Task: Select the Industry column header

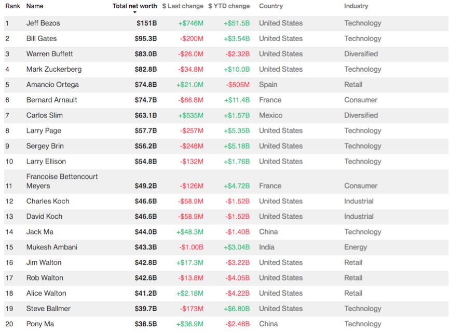Action: pyautogui.click(x=356, y=6)
